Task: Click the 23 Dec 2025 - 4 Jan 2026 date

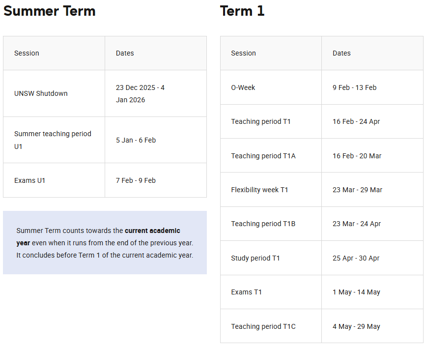Action: pos(140,94)
